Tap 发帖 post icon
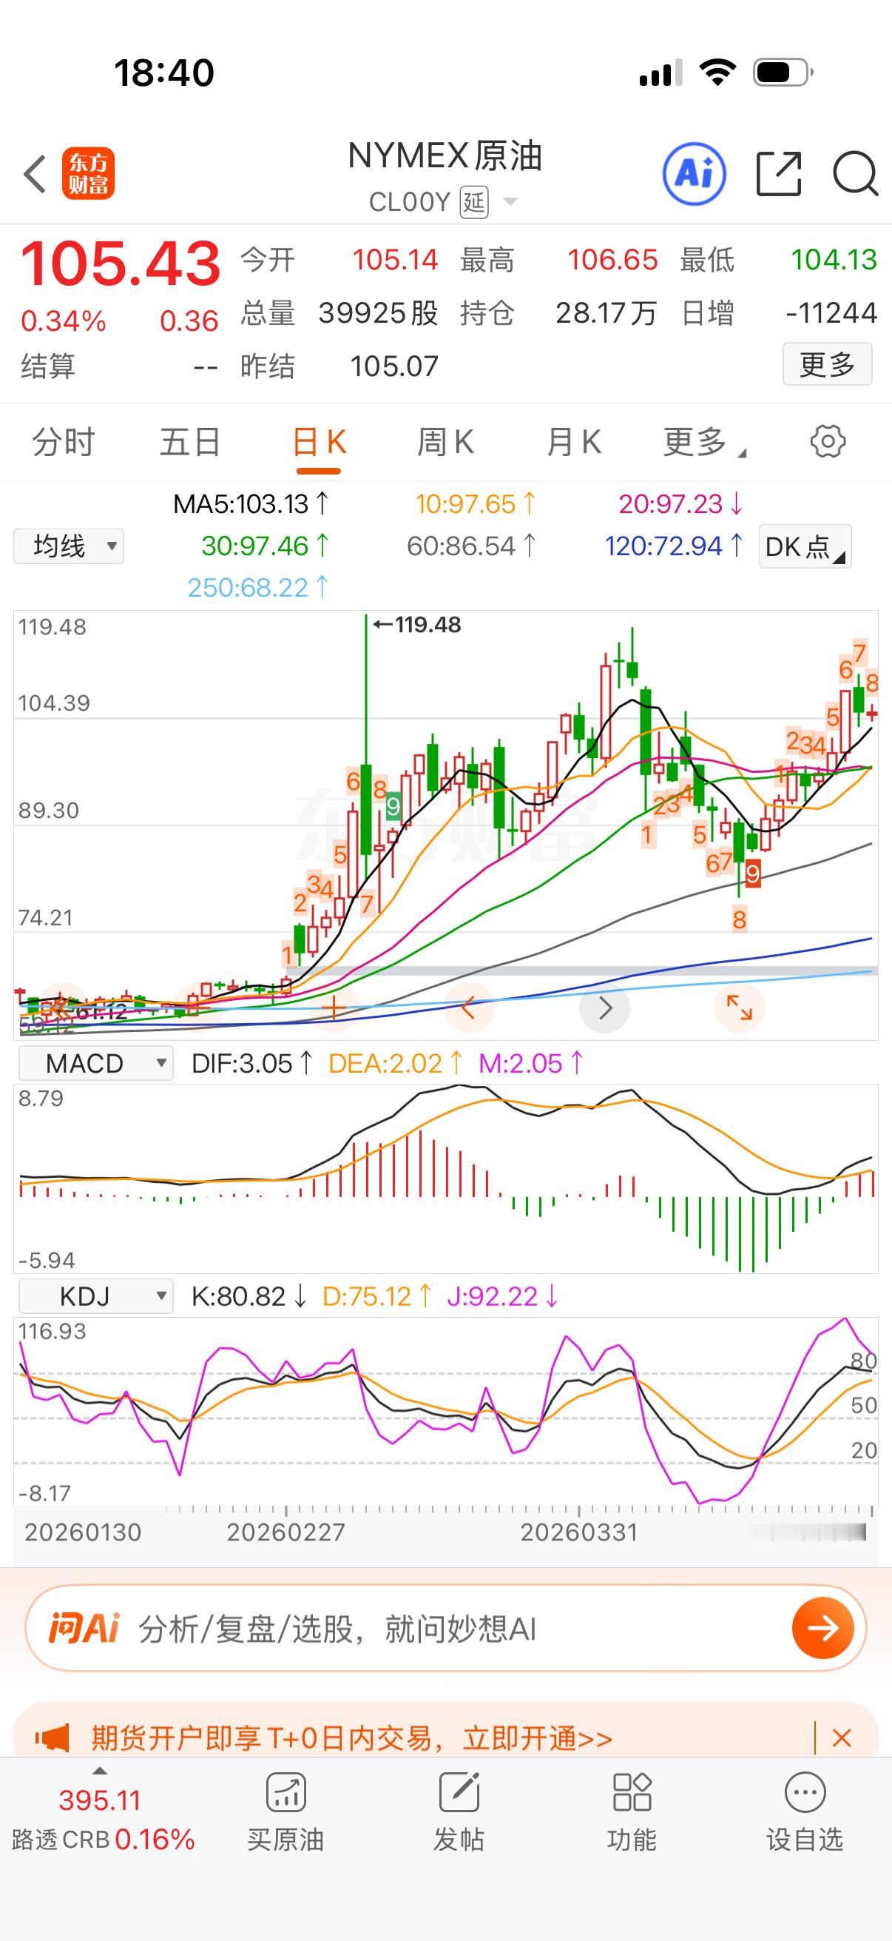Viewport: 892px width, 1941px height. tap(459, 1812)
